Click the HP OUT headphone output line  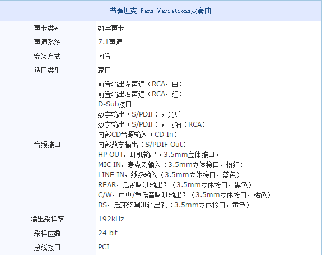[158, 155]
